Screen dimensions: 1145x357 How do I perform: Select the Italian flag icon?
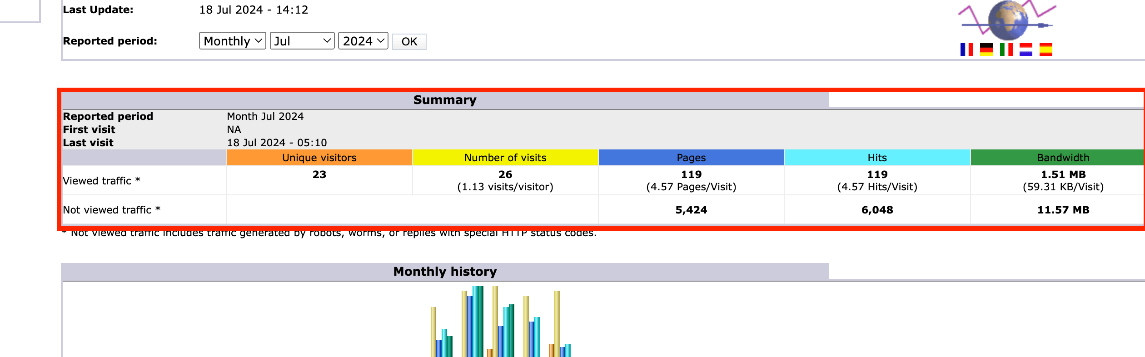pos(1006,50)
